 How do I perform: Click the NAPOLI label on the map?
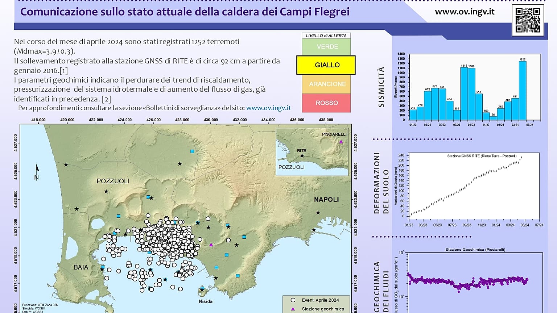326,200
